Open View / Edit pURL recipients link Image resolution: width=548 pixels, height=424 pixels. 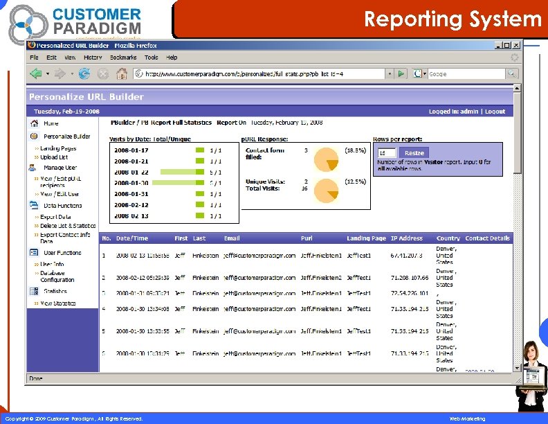pyautogui.click(x=60, y=182)
